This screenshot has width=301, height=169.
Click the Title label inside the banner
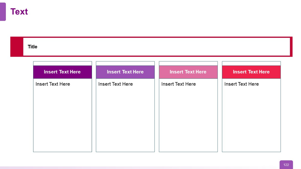pos(33,46)
